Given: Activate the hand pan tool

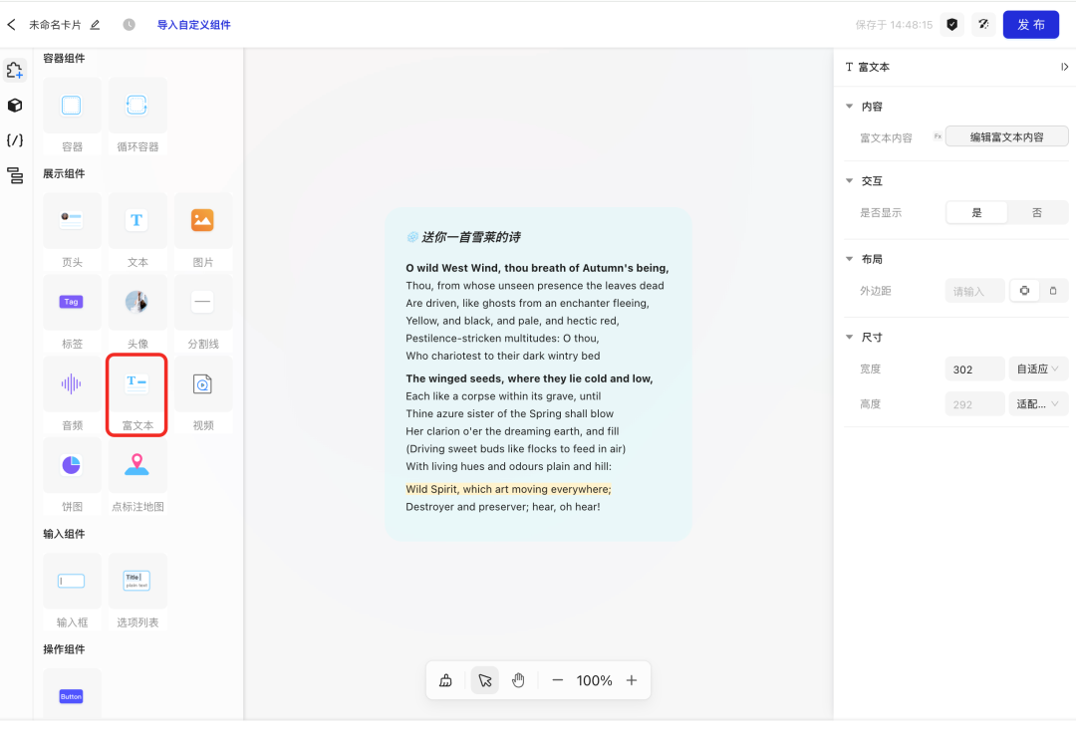Looking at the screenshot, I should tap(518, 680).
